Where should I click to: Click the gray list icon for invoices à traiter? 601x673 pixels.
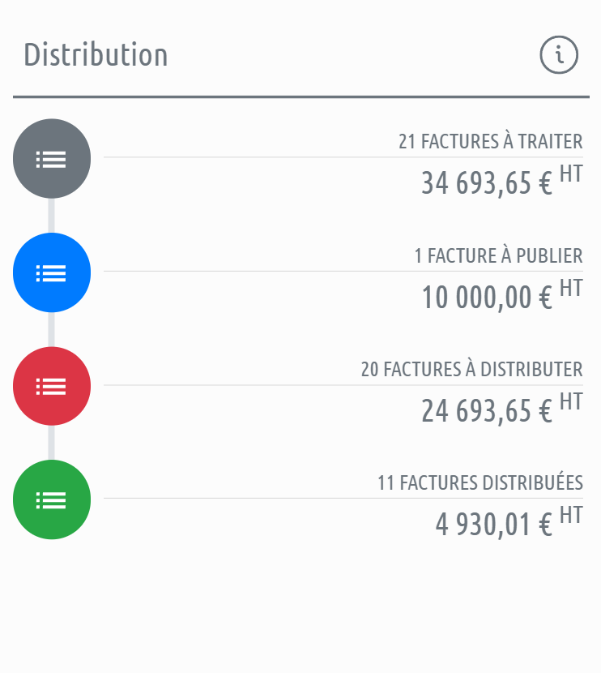52,159
